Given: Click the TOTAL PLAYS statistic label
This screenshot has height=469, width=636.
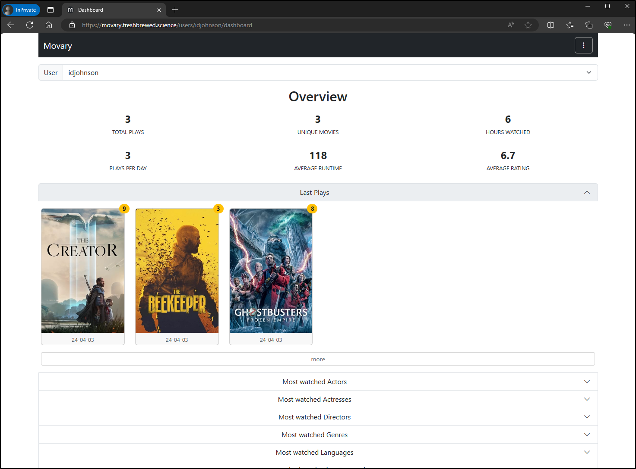Looking at the screenshot, I should pos(128,132).
